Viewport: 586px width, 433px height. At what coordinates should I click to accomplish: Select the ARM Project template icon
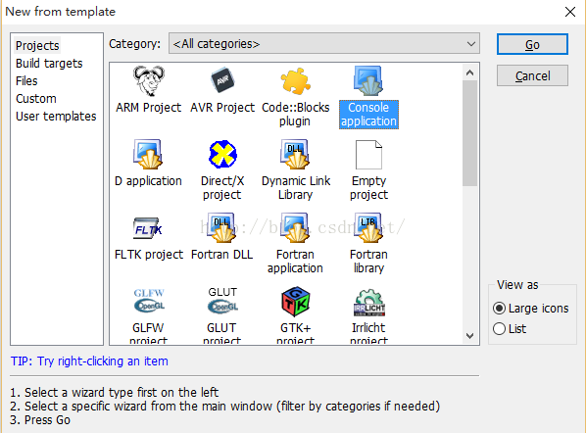(x=148, y=80)
